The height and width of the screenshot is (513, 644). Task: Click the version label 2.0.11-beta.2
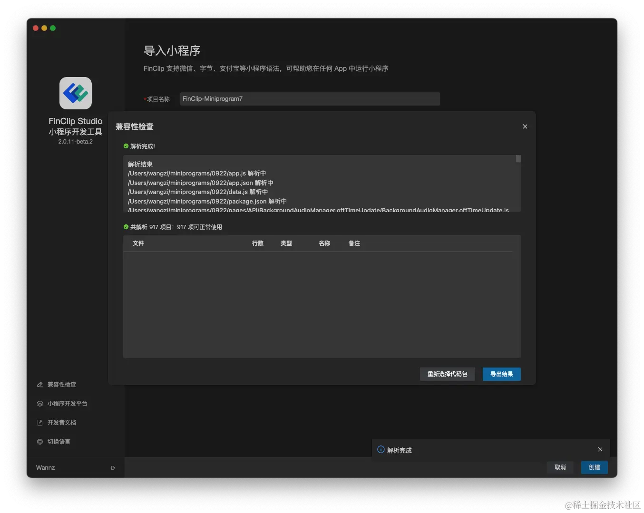76,142
